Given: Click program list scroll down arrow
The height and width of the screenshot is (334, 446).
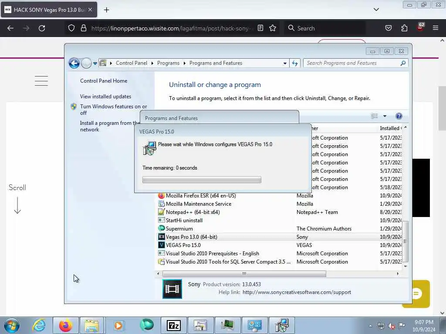Looking at the screenshot, I should [405, 266].
